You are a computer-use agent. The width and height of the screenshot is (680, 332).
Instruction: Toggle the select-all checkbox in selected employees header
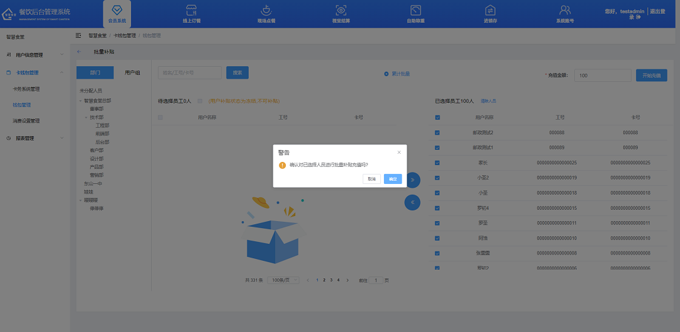click(438, 117)
